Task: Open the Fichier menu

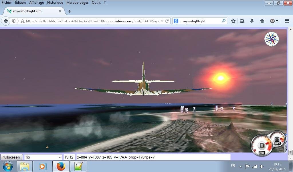Action: pyautogui.click(x=7, y=3)
